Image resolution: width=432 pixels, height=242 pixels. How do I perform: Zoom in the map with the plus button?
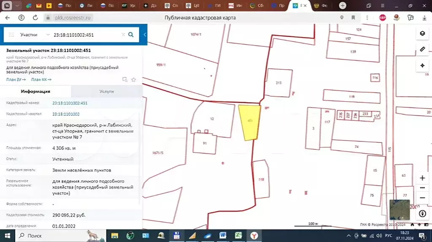click(422, 178)
